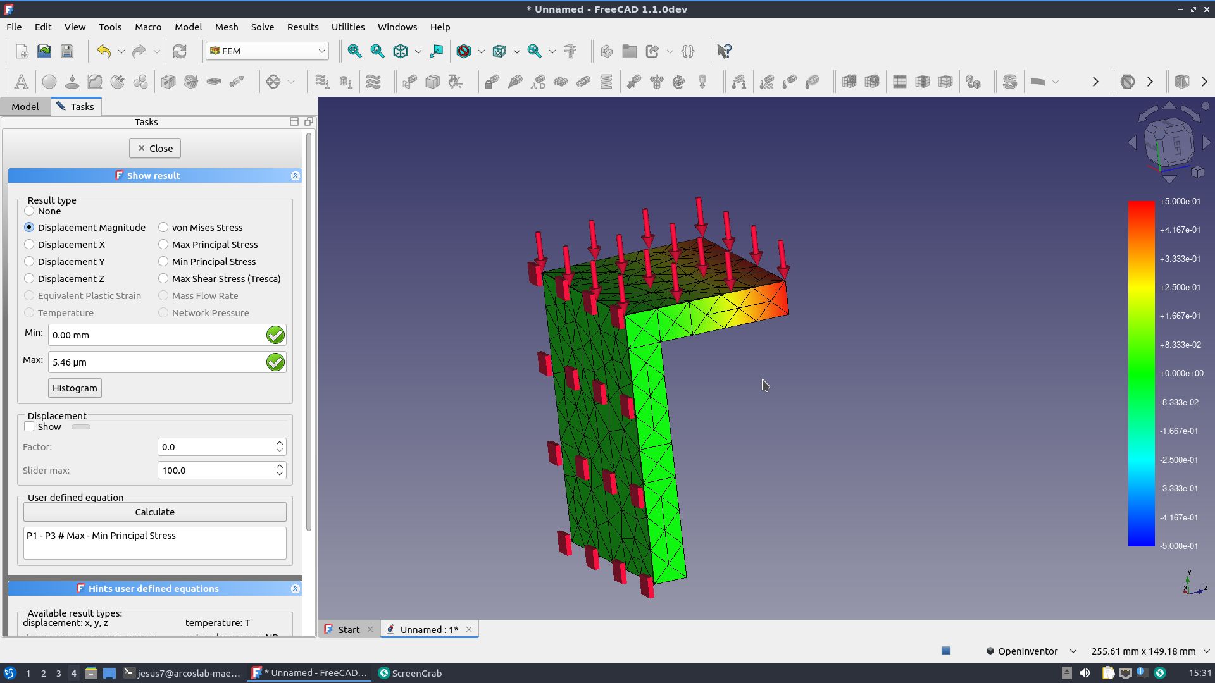Image resolution: width=1215 pixels, height=683 pixels.
Task: Click the New document icon
Action: click(22, 51)
